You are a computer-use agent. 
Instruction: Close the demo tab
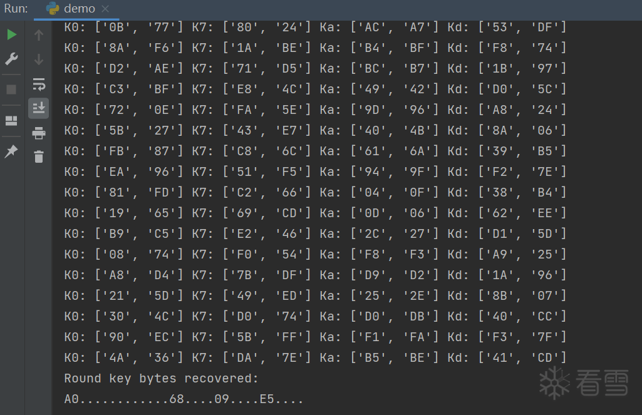[105, 9]
